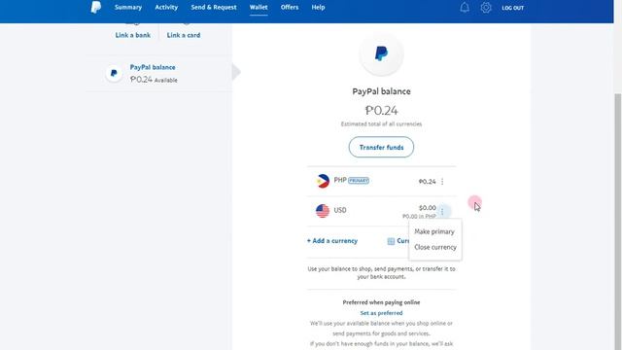Open the notifications bell
The width and height of the screenshot is (622, 350).
point(465,8)
